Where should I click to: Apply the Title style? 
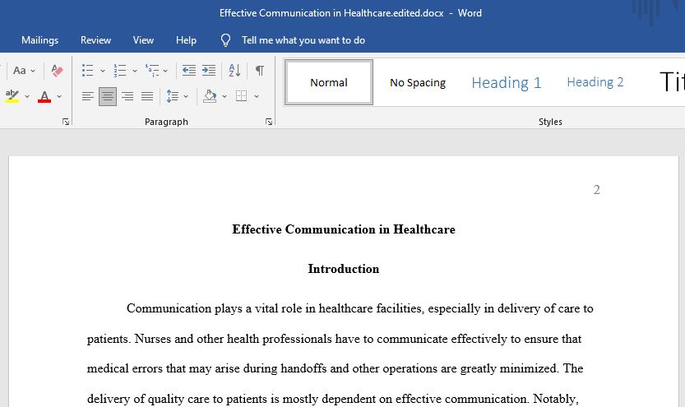coord(672,82)
